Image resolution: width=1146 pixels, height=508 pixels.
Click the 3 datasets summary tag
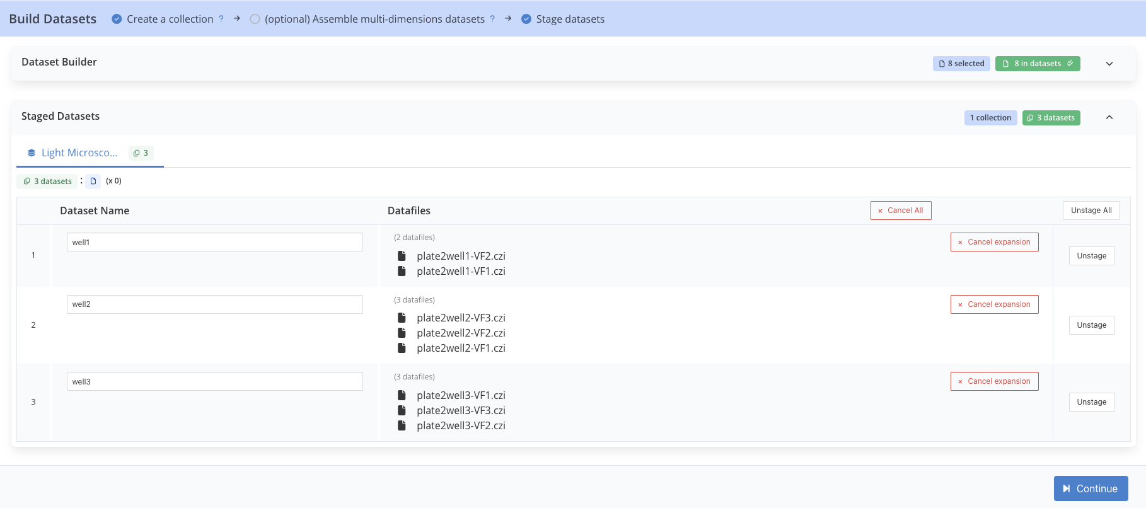pos(47,182)
